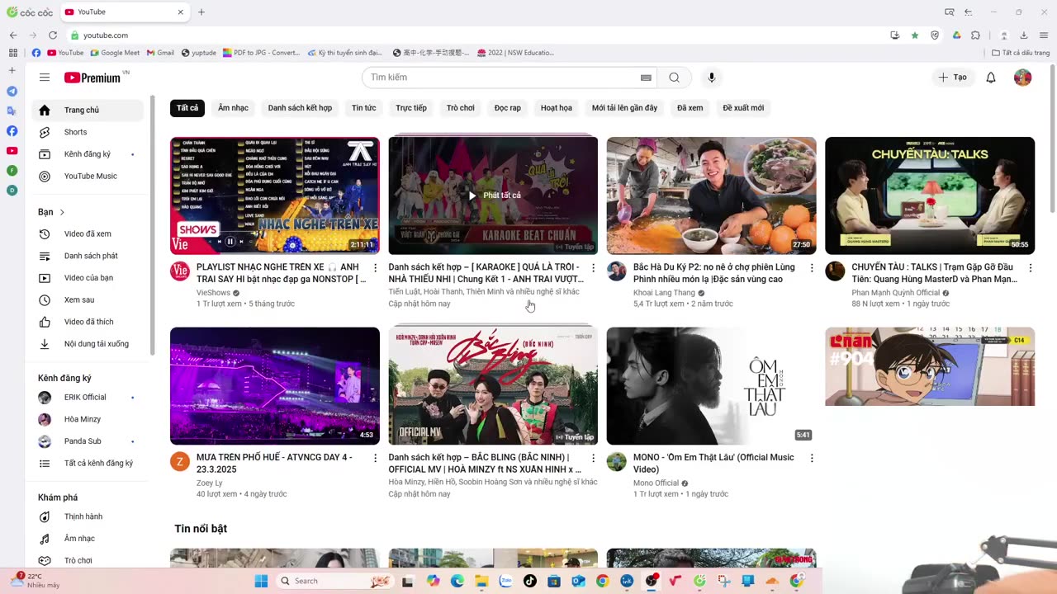Open Xem sau watch later

tap(89, 300)
